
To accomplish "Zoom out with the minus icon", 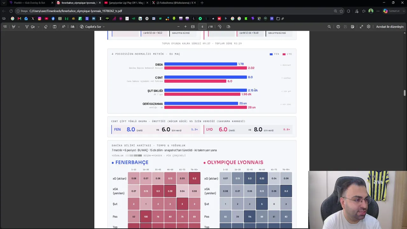I will (178, 27).
